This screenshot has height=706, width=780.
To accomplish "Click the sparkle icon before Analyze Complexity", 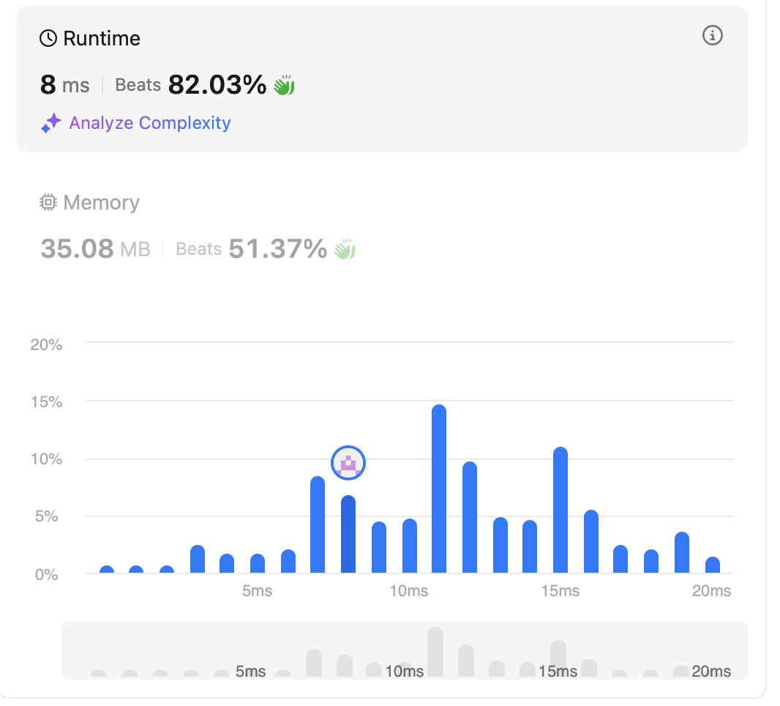I will tap(50, 123).
